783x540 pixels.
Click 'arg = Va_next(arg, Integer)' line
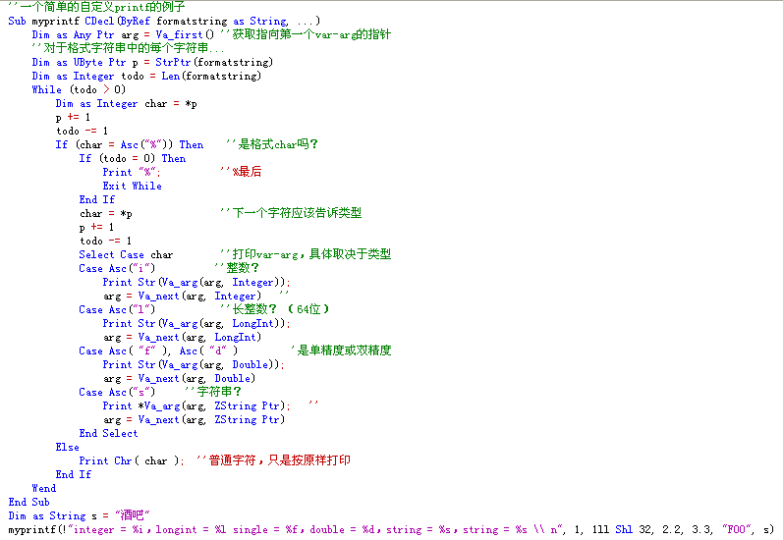point(182,296)
